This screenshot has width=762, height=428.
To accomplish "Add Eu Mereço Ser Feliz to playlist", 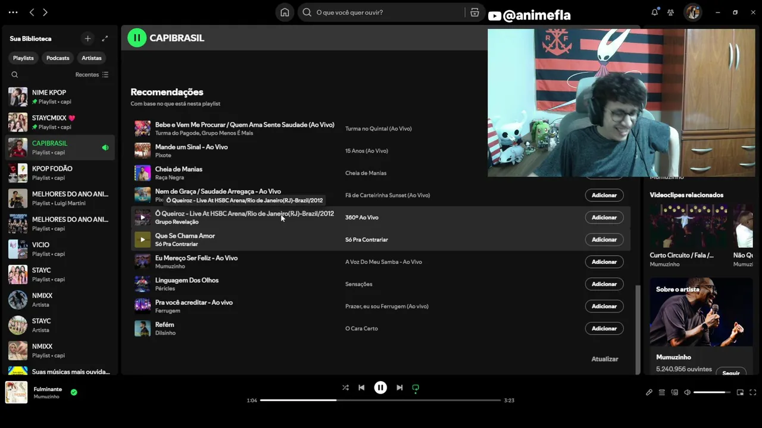I will [x=604, y=262].
